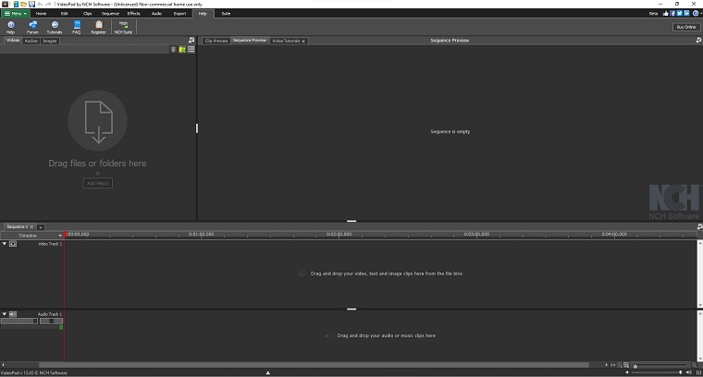This screenshot has height=377, width=703.
Task: Add a new sequence with plus tab
Action: [x=41, y=227]
